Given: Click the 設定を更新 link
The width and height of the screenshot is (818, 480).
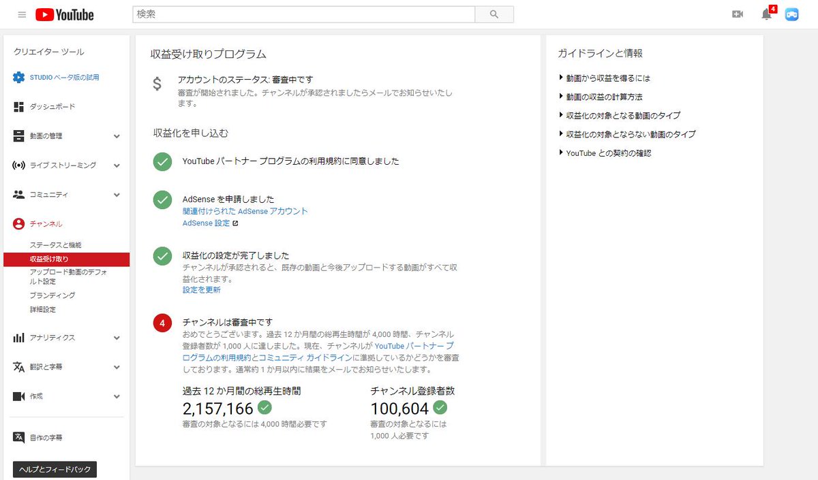Looking at the screenshot, I should (x=202, y=289).
